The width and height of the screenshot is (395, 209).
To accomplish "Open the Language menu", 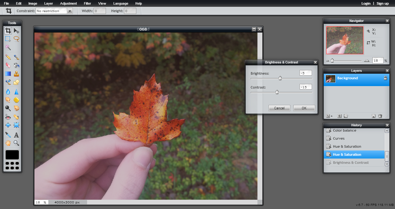I will click(121, 3).
